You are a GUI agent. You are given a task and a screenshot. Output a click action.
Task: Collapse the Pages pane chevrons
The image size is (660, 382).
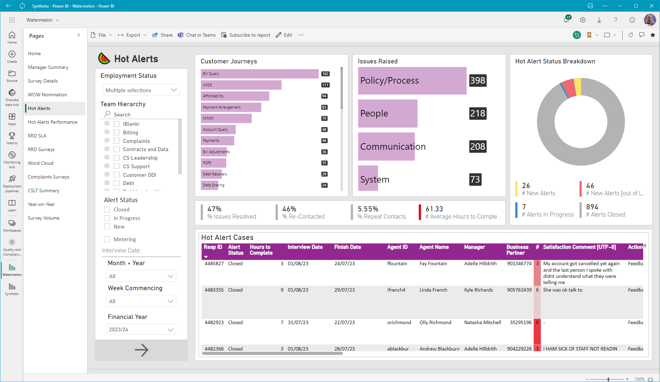coord(79,35)
